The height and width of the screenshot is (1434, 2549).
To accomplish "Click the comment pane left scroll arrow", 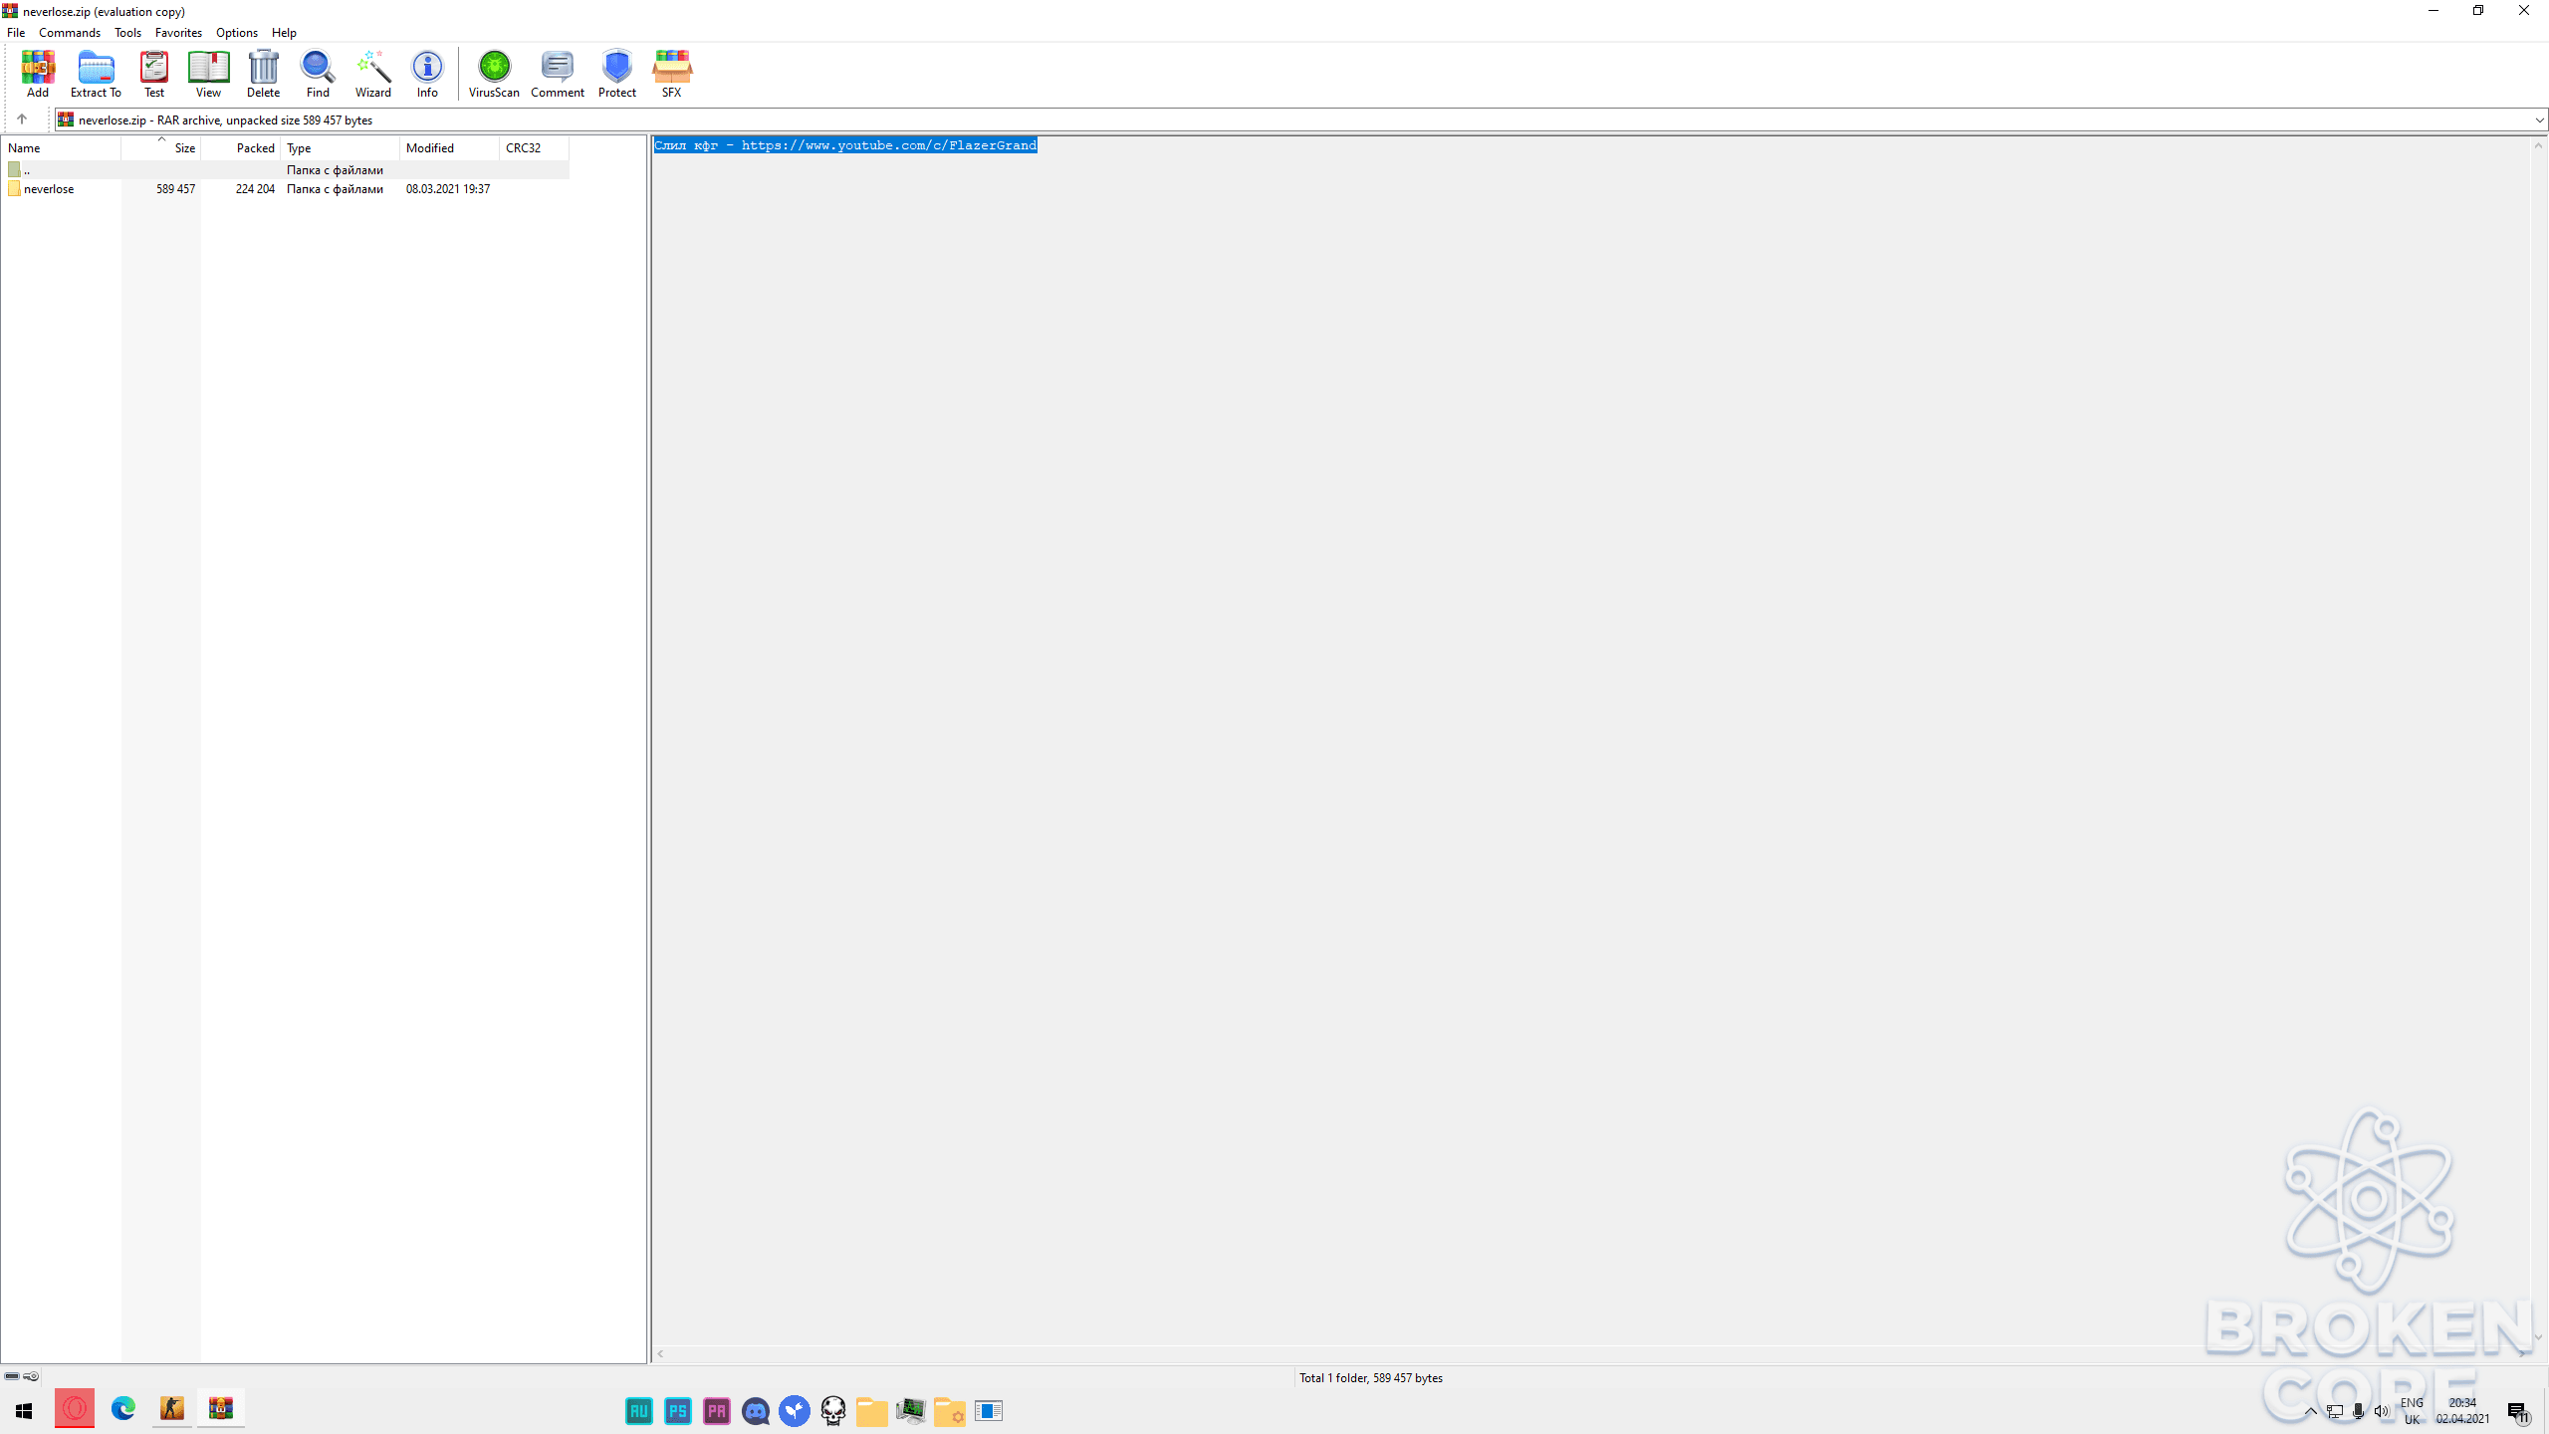I will point(660,1353).
